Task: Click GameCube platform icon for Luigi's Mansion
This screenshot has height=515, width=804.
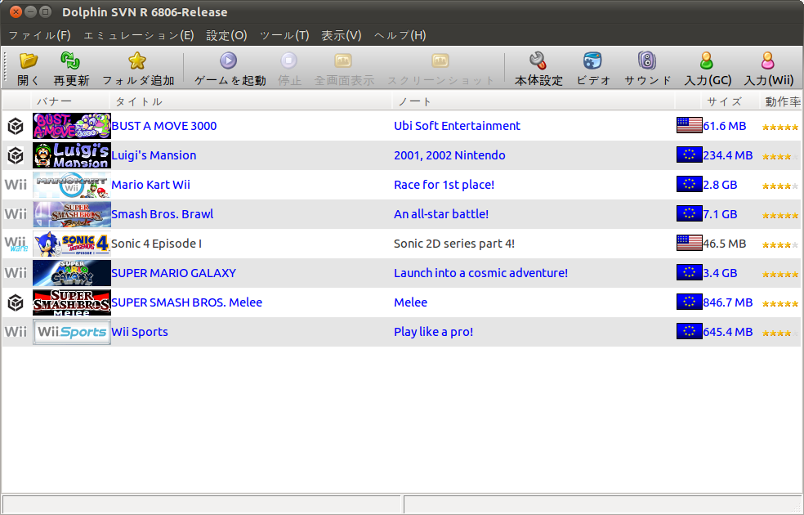Action: coord(16,155)
